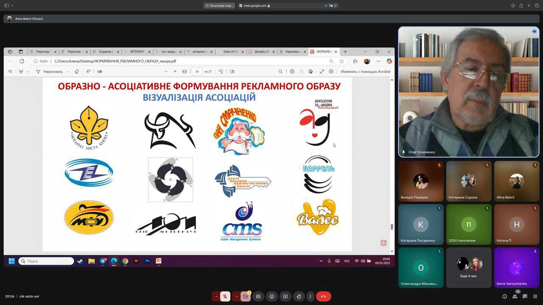Screen dimensions: 543x305
Task: Toggle the microphone mute button in Meet
Action: tap(226, 297)
